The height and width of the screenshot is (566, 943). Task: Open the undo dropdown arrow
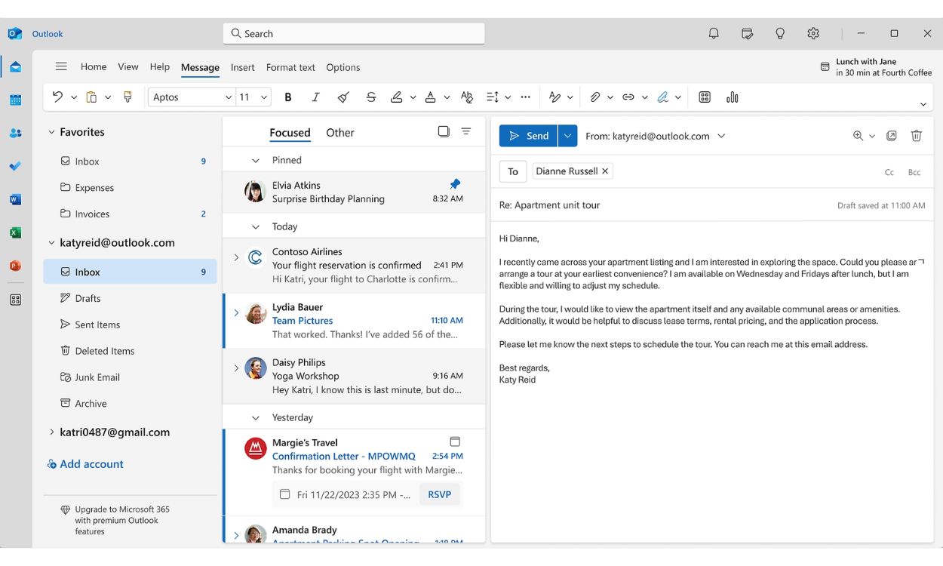tap(74, 97)
